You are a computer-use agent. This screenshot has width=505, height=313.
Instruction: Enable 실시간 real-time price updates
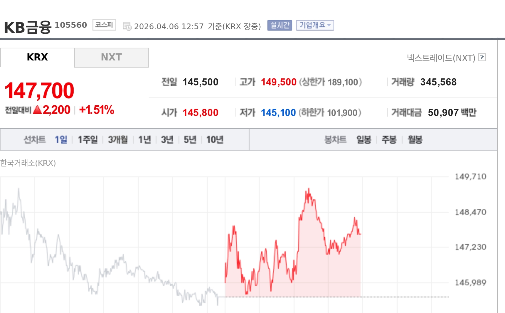tap(280, 25)
